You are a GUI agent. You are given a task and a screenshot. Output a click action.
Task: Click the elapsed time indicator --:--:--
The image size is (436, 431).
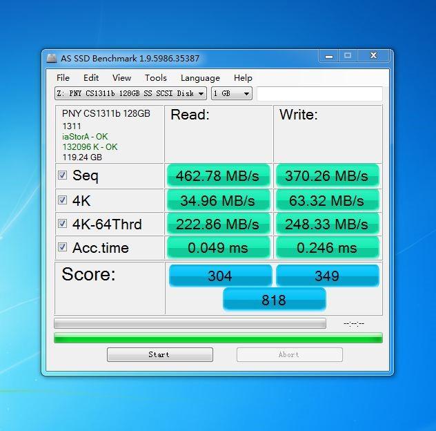[354, 323]
